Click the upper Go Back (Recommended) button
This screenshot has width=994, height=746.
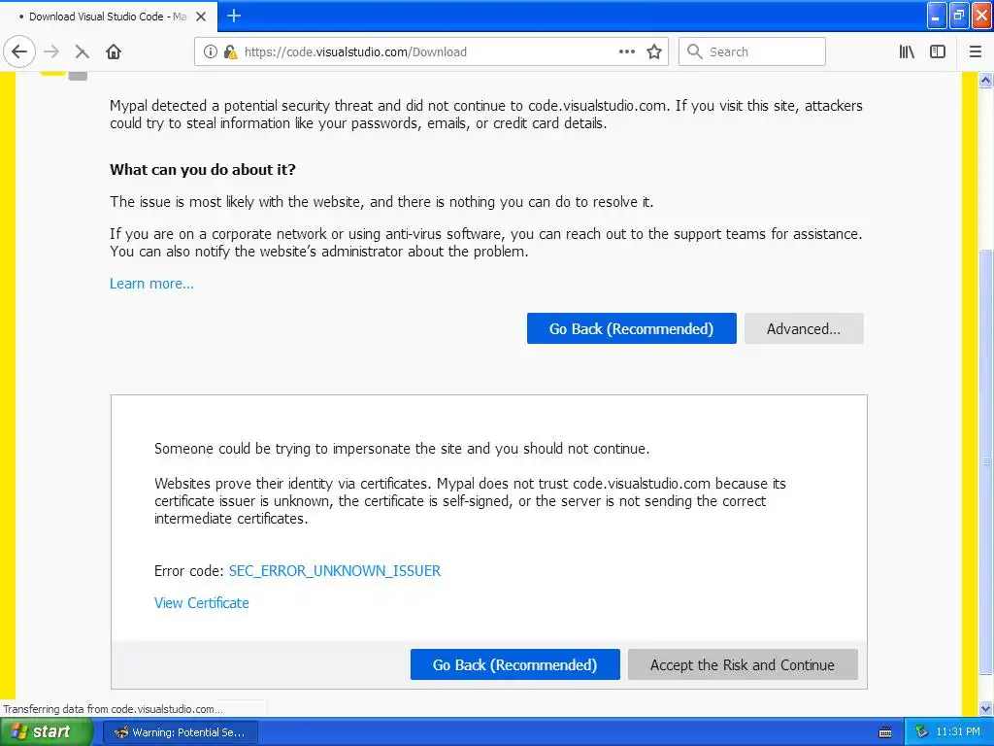tap(631, 328)
